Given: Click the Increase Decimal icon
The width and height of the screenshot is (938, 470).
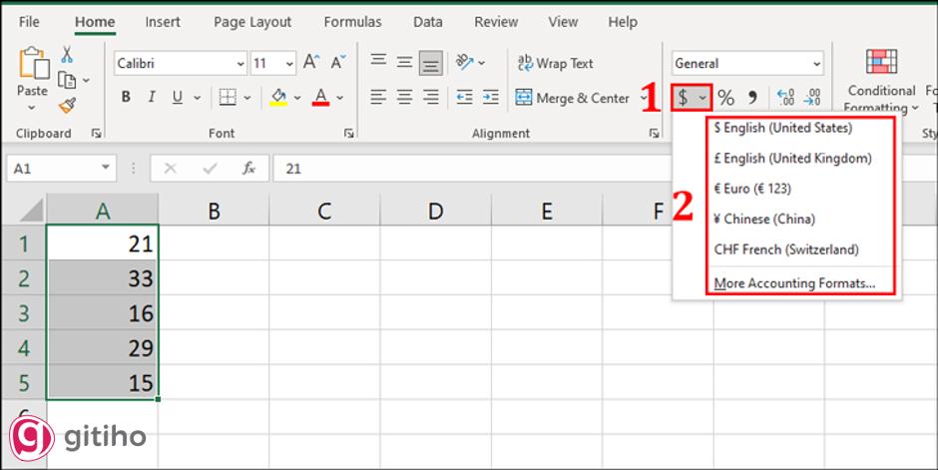Looking at the screenshot, I should (x=785, y=98).
